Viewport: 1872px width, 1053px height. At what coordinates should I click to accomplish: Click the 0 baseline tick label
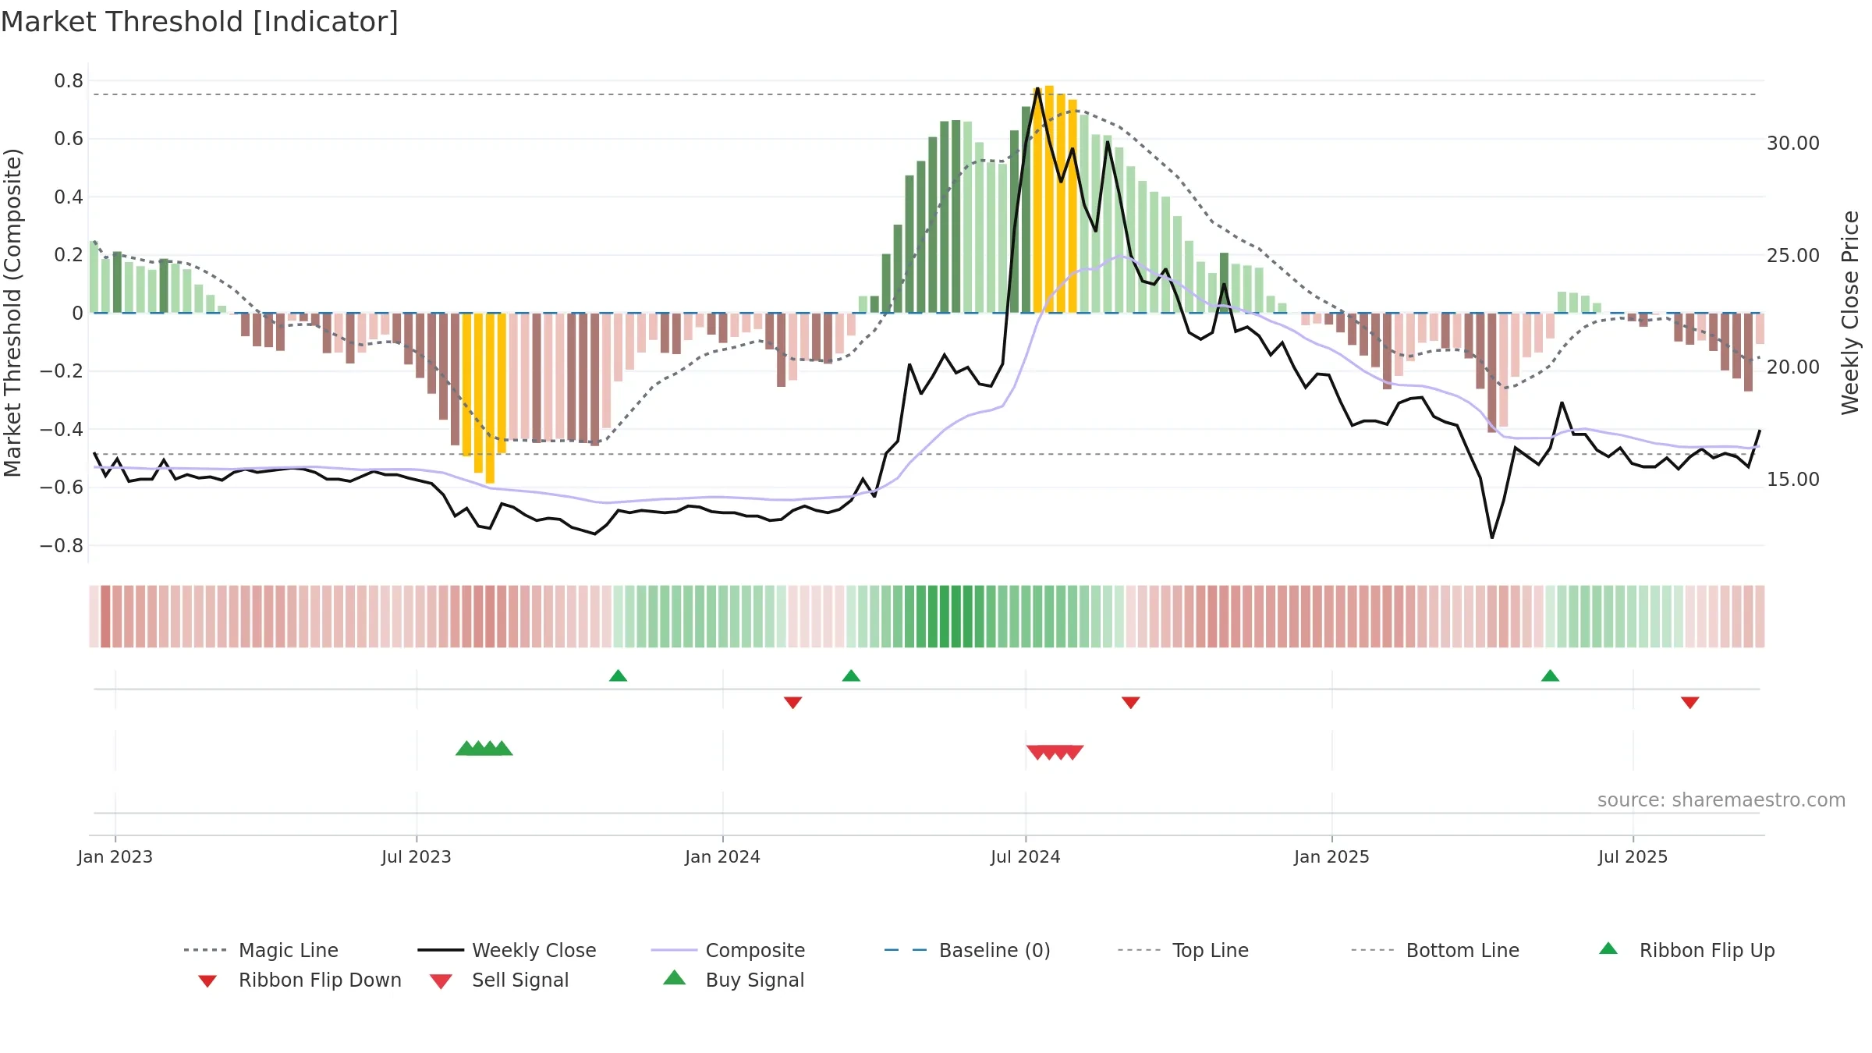click(77, 314)
